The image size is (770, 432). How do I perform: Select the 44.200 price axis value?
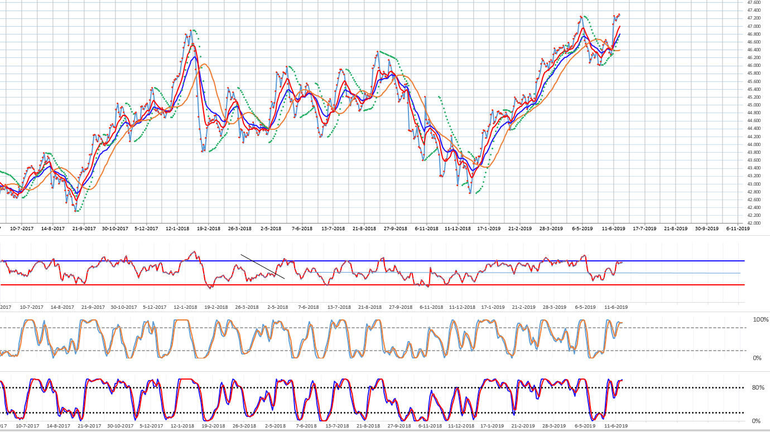pyautogui.click(x=753, y=137)
